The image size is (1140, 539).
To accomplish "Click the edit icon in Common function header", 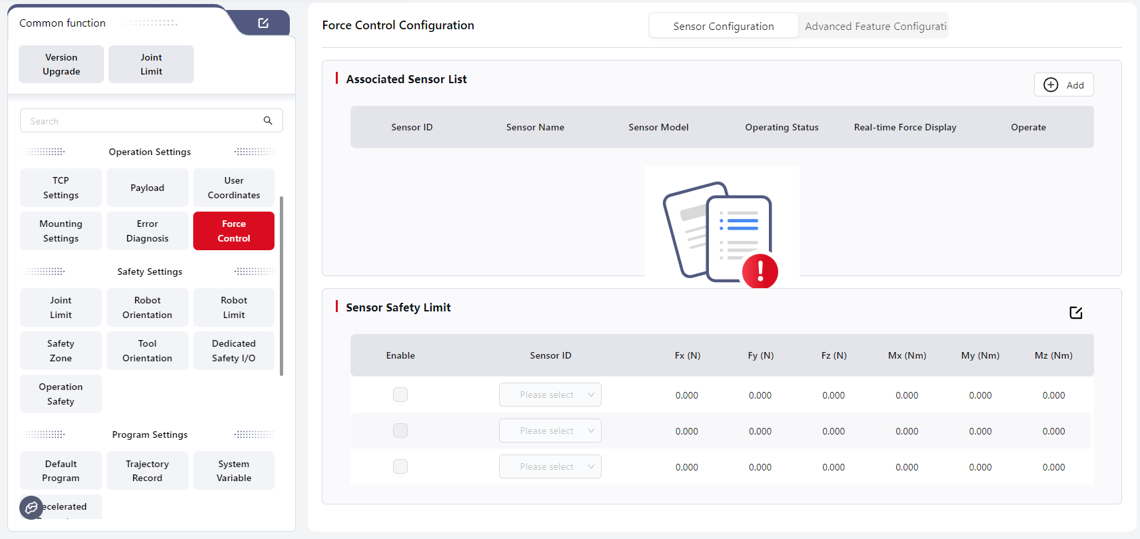I will point(263,23).
